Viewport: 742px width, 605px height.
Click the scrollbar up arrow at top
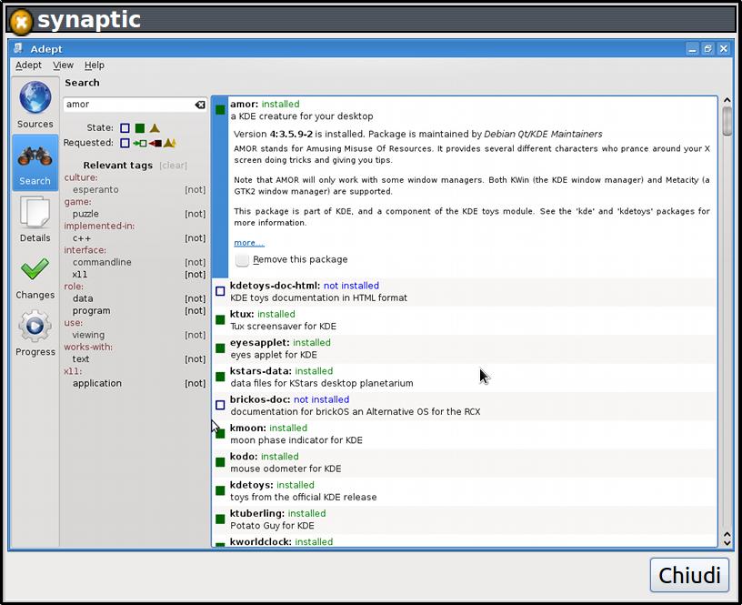tap(727, 100)
